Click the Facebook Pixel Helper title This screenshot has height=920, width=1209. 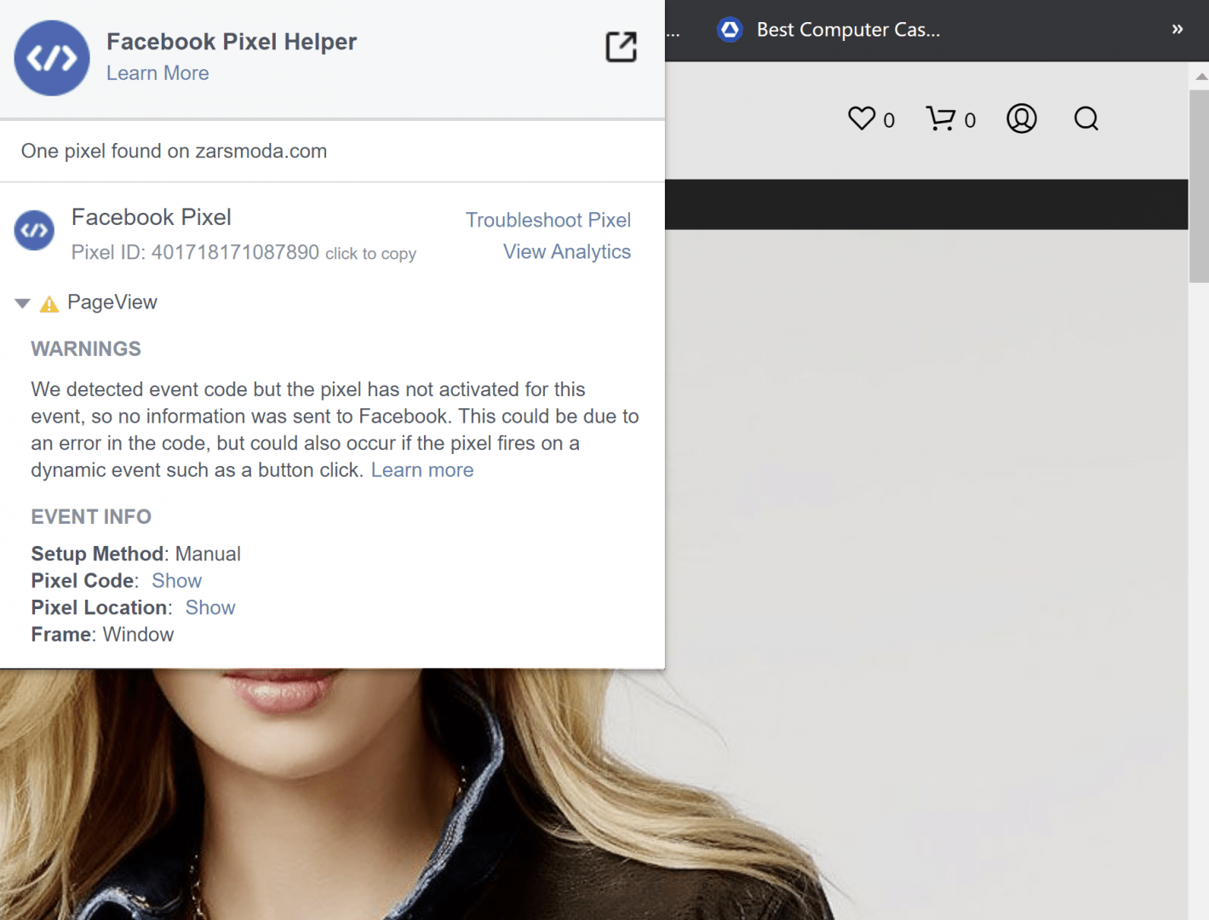tap(232, 42)
